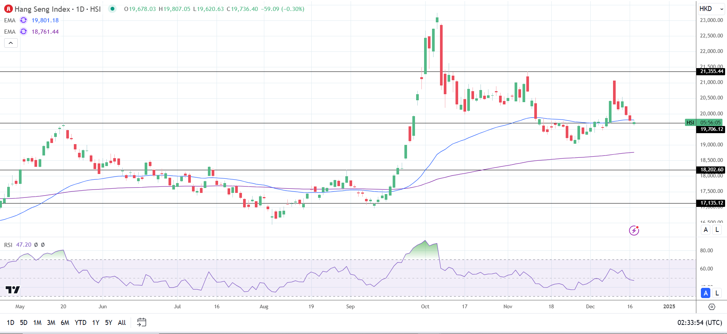727x334 pixels.
Task: Click the purple lightning idea icon
Action: [x=634, y=230]
